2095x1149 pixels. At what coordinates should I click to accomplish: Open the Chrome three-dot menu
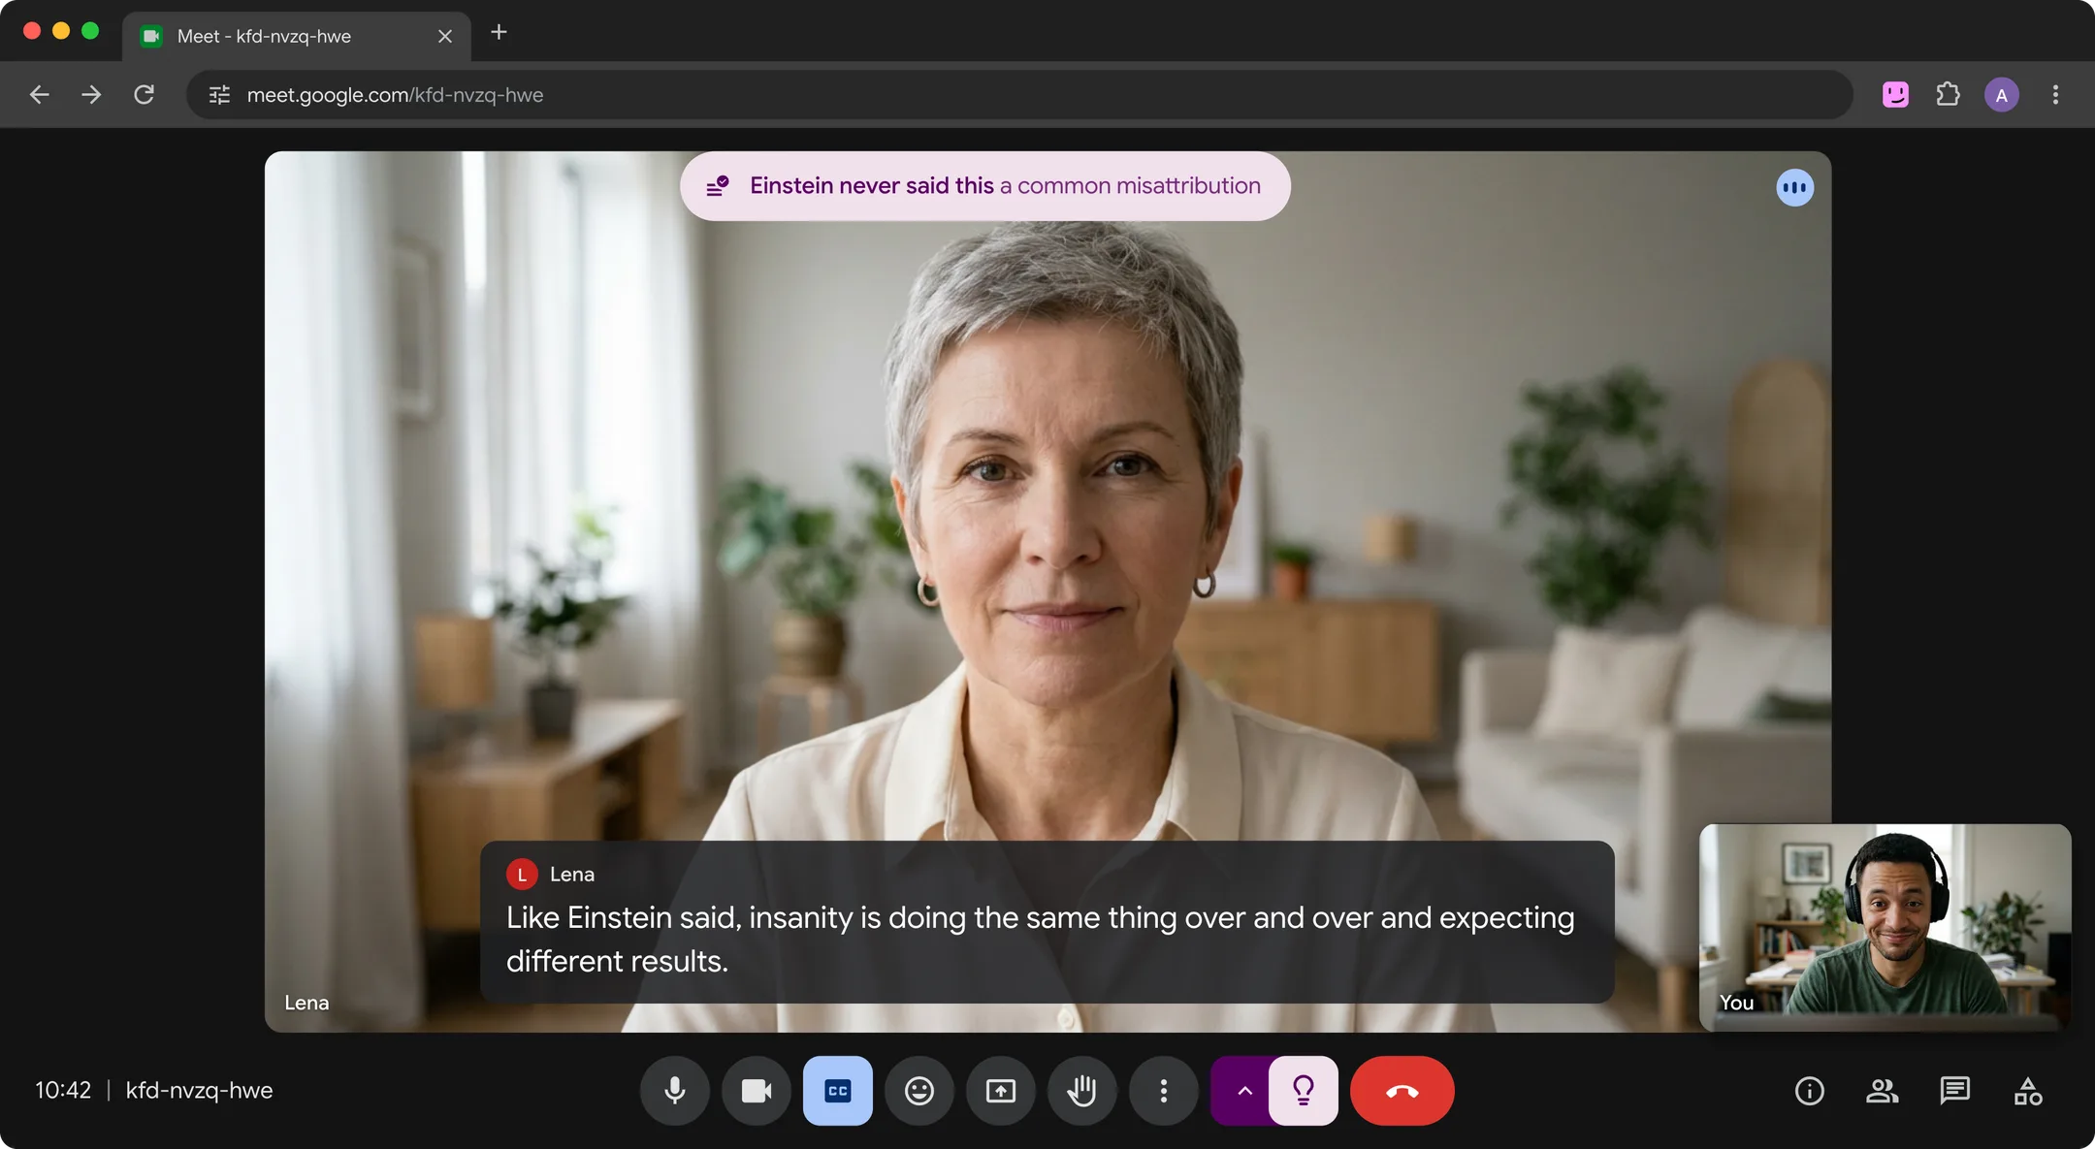click(x=2055, y=95)
